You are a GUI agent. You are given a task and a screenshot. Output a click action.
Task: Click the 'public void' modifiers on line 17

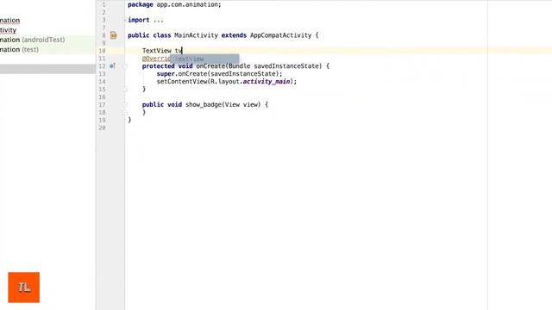coord(162,105)
